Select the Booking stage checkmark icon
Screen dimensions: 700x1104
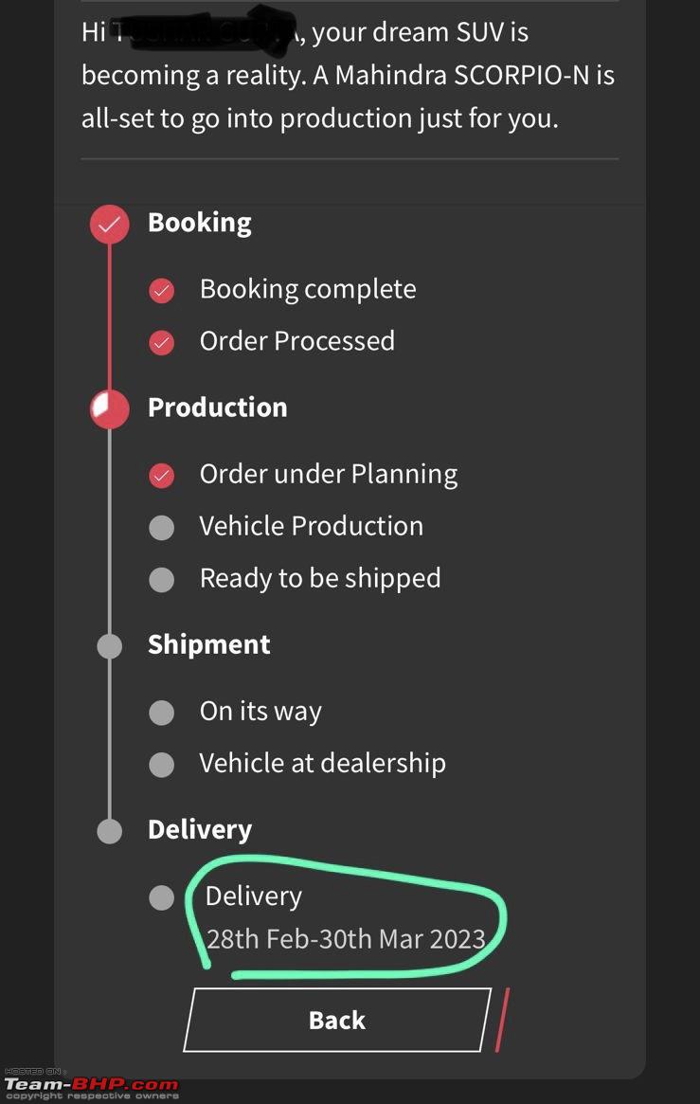(110, 225)
